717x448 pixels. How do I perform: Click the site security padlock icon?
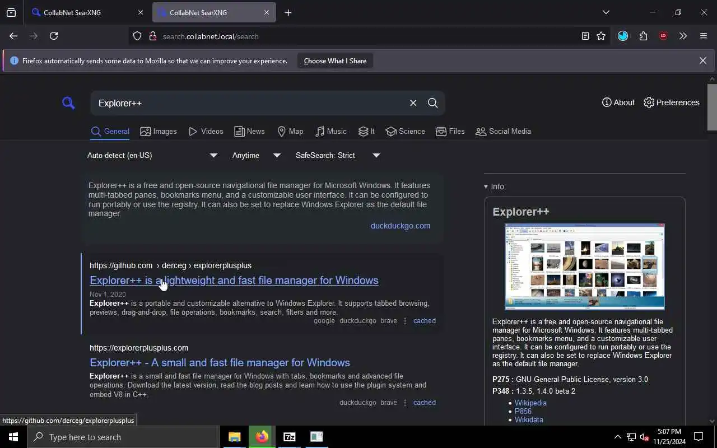coord(152,36)
